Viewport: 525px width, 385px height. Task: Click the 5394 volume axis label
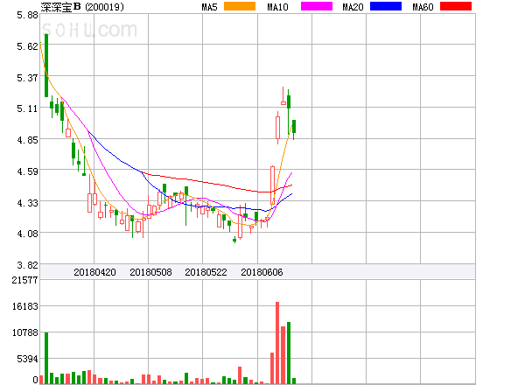pos(27,360)
